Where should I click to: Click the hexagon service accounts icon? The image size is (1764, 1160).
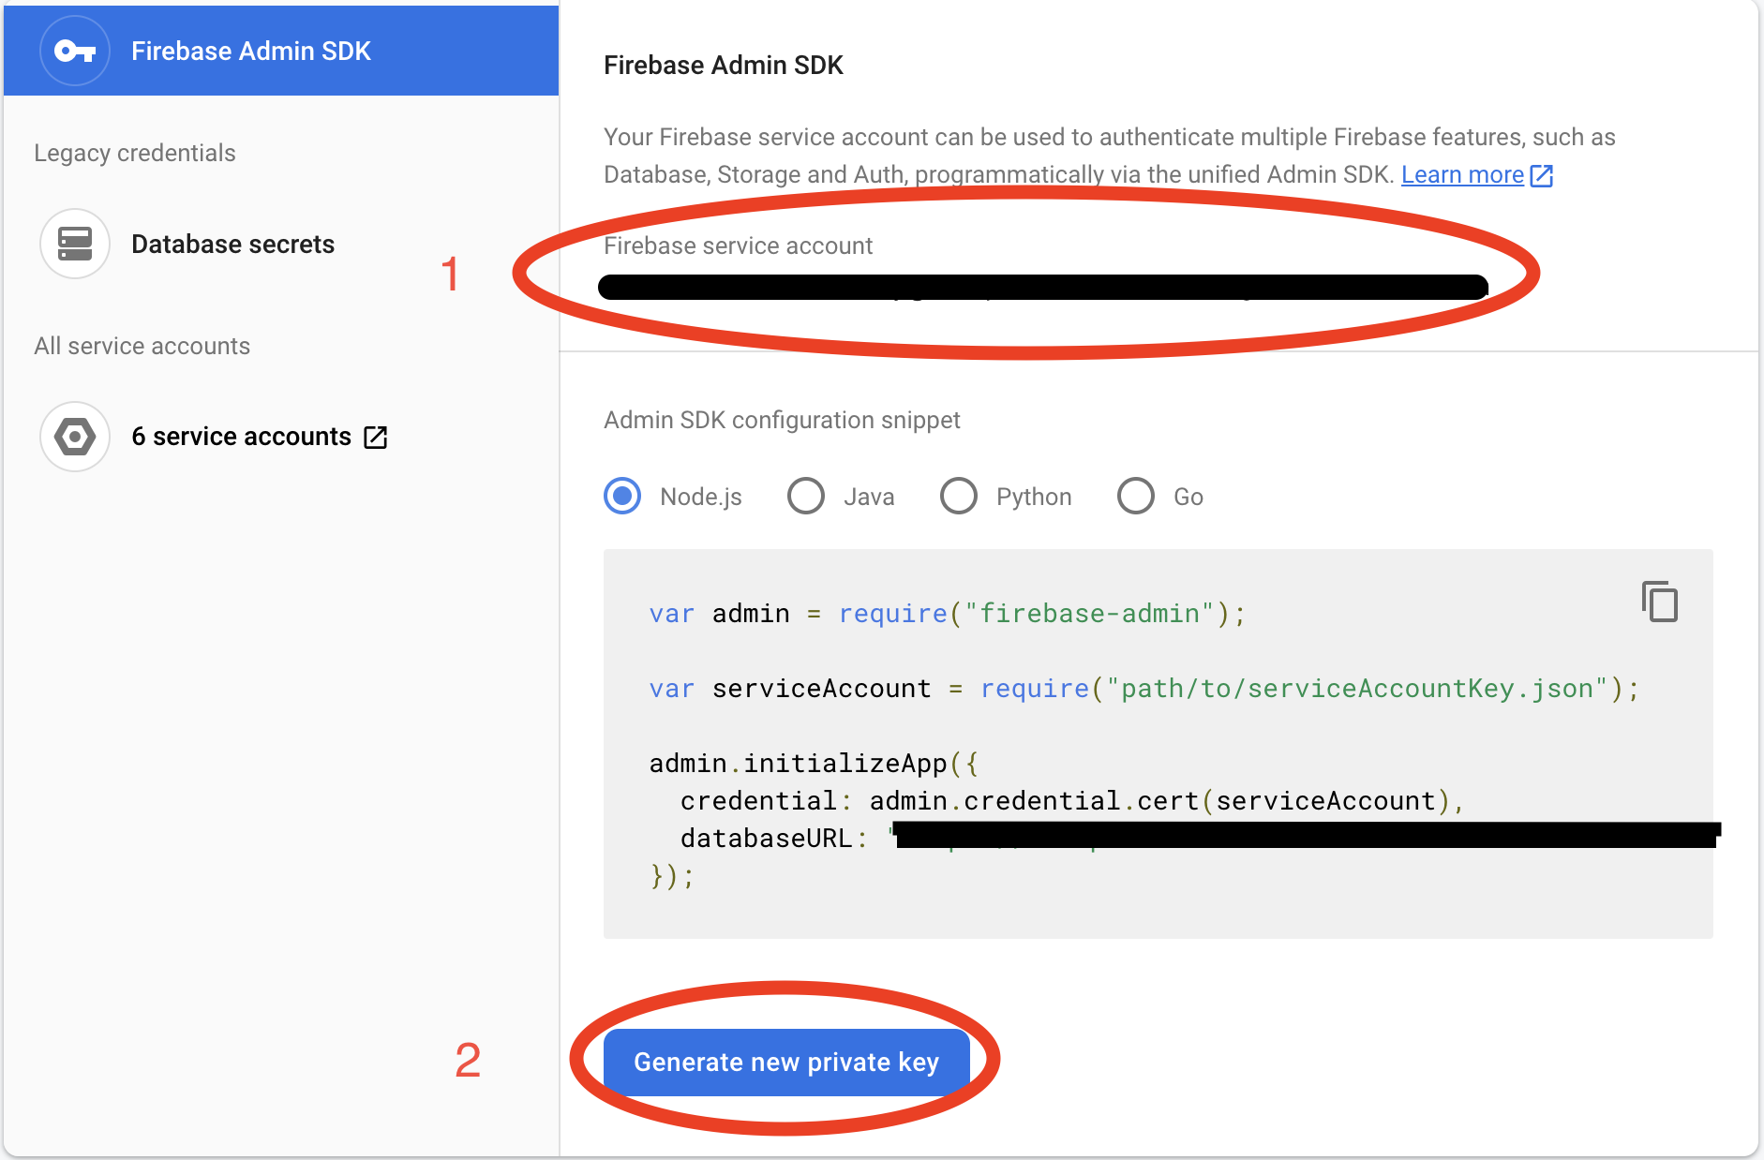pyautogui.click(x=75, y=437)
